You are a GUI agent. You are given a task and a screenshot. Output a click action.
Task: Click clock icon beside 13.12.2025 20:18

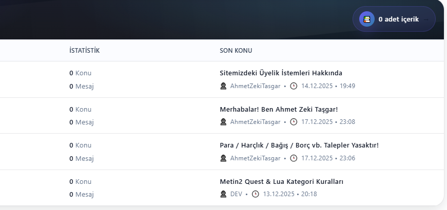[x=255, y=194]
